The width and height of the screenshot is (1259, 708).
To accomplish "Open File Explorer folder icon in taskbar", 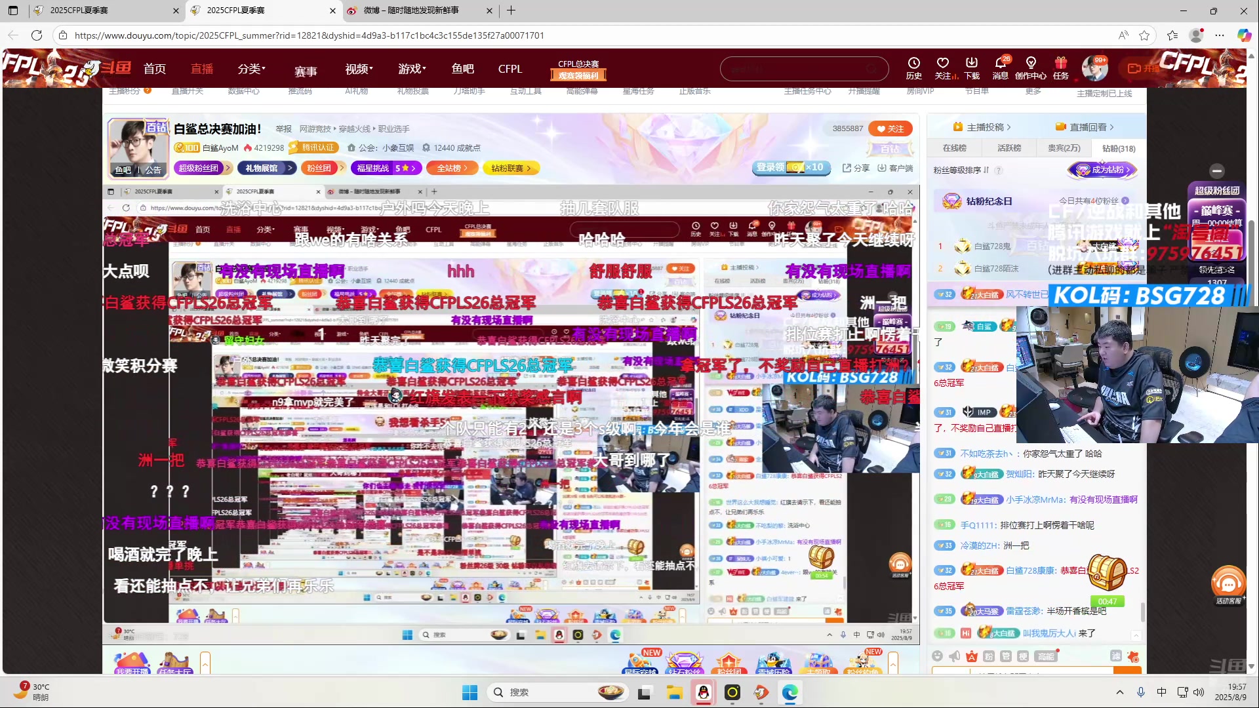I will point(674,692).
